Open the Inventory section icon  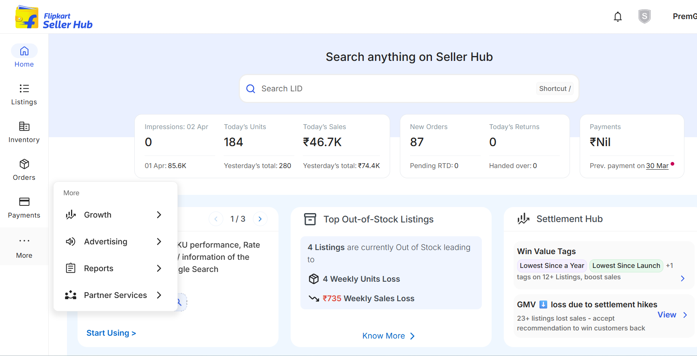(x=24, y=127)
